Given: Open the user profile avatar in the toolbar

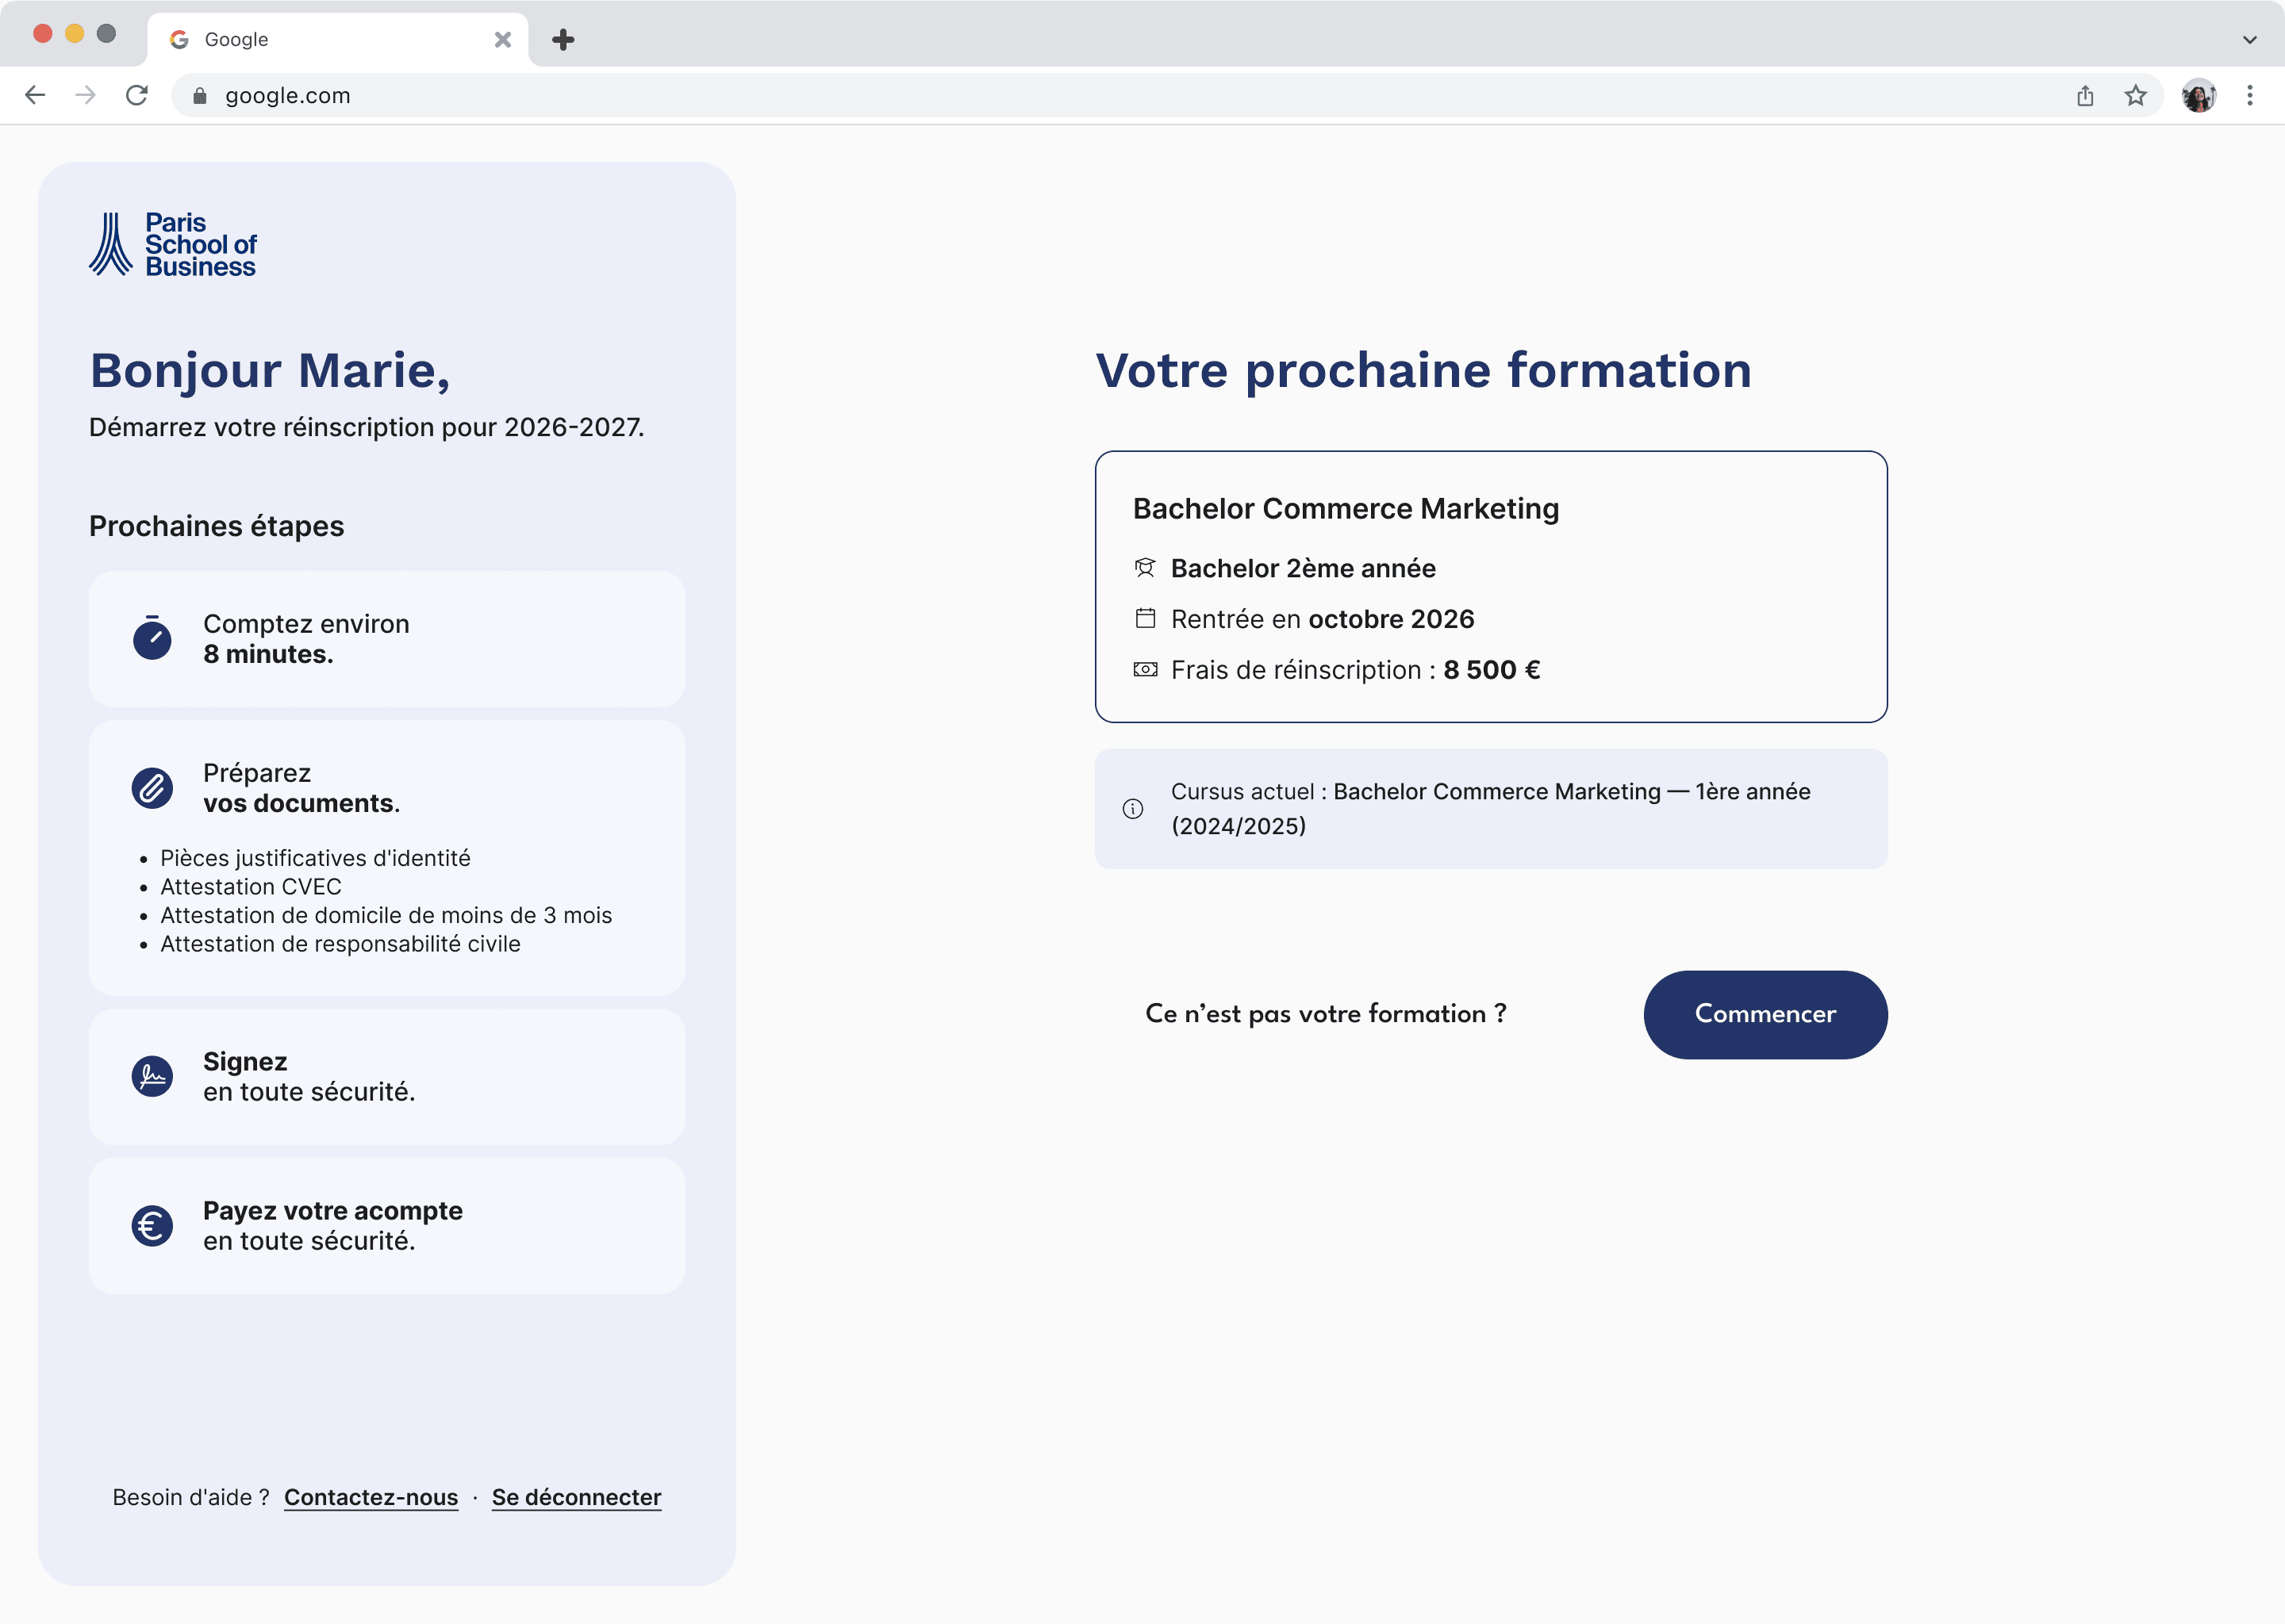Looking at the screenshot, I should click(x=2199, y=95).
